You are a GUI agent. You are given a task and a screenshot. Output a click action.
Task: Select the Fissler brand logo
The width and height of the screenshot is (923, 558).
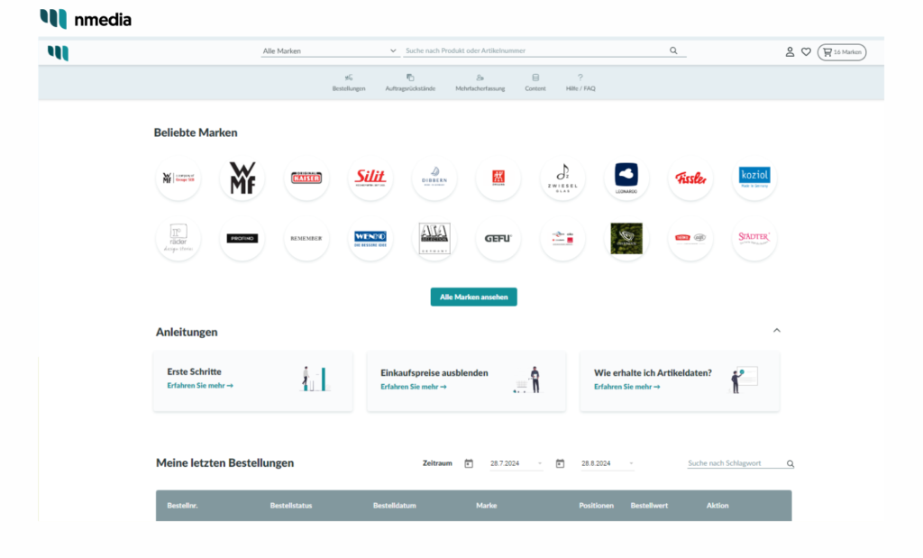690,178
